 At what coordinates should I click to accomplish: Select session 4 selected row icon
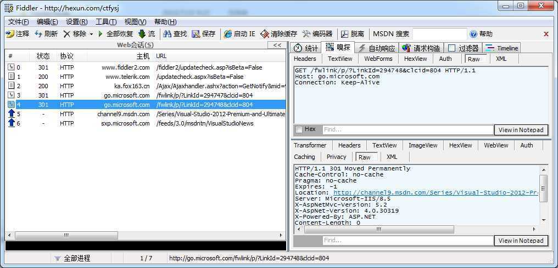[12, 104]
